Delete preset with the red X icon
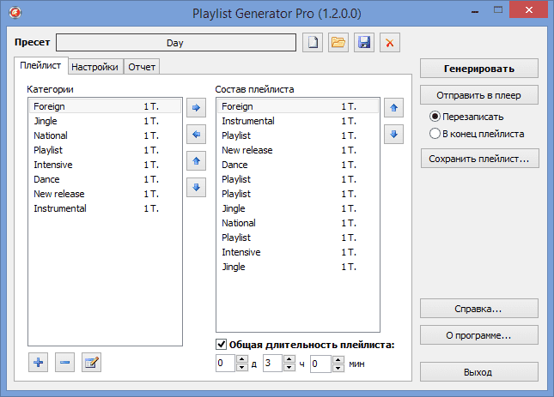554x397 pixels. 390,42
